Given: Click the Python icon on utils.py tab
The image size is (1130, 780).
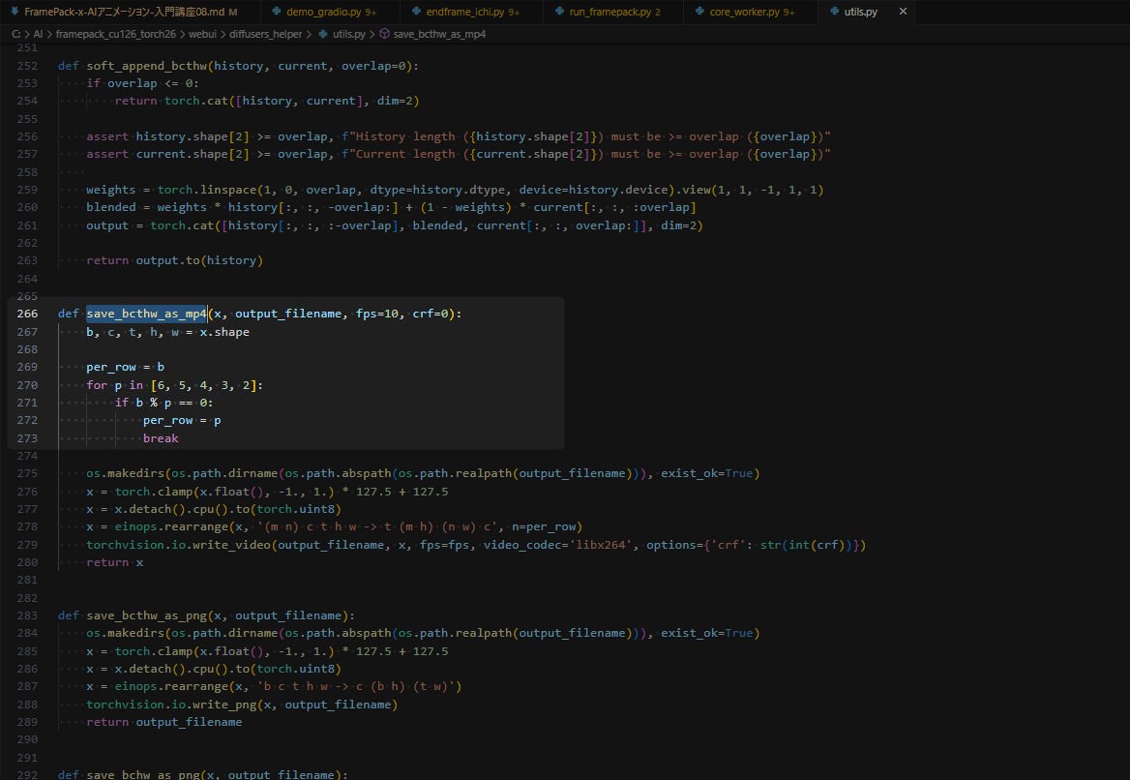Looking at the screenshot, I should point(832,12).
